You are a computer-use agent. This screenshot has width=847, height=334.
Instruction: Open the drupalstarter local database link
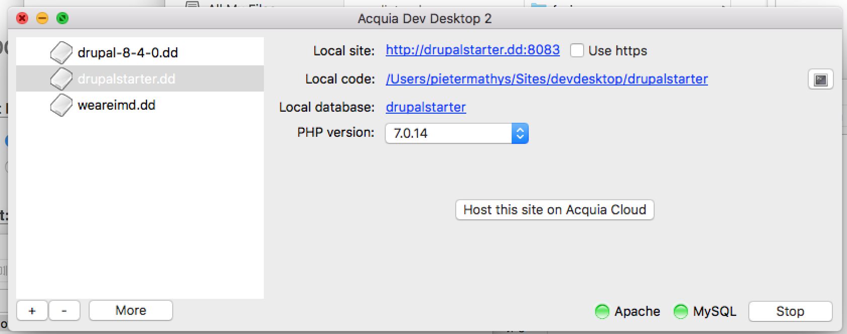[x=426, y=107]
